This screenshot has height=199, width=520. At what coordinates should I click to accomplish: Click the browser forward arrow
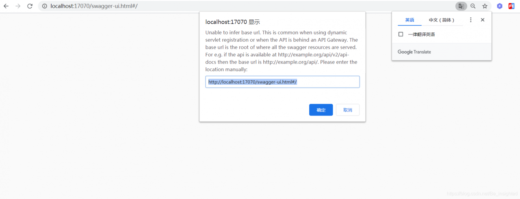point(18,6)
